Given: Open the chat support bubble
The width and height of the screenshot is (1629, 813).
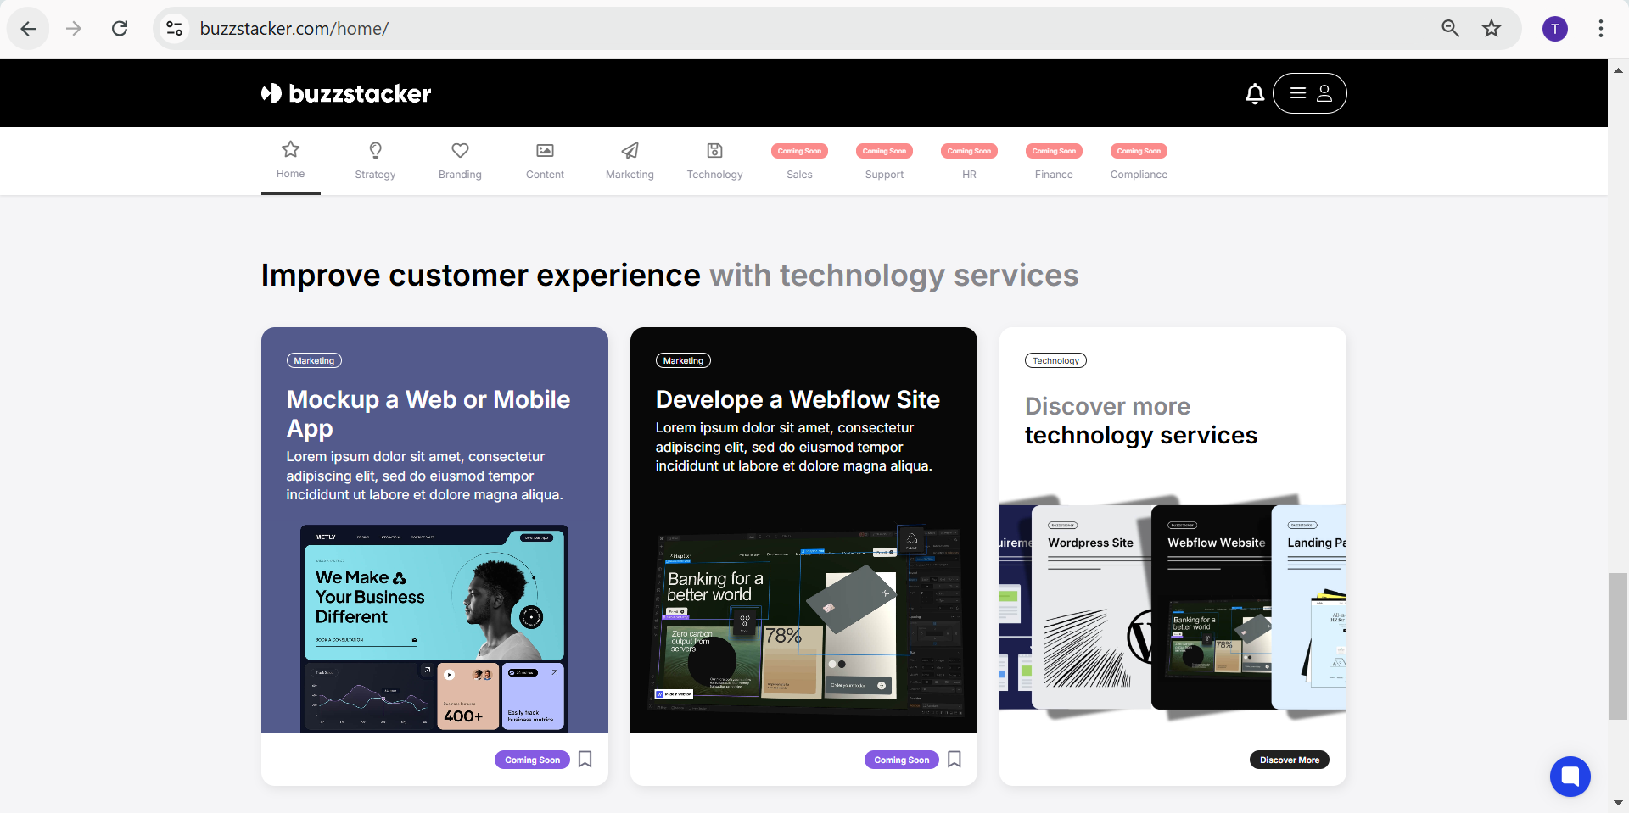Looking at the screenshot, I should pos(1570,777).
